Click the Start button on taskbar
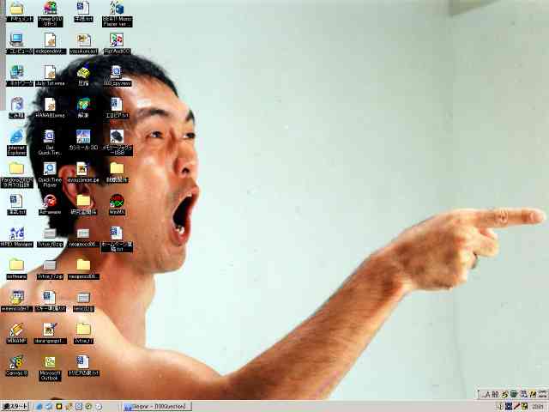 [x=15, y=406]
